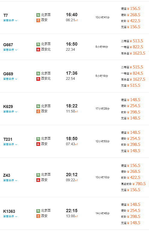Screen dimensions: 149x232
Task: Show the stops for train K1363
Action: click(x=10, y=216)
